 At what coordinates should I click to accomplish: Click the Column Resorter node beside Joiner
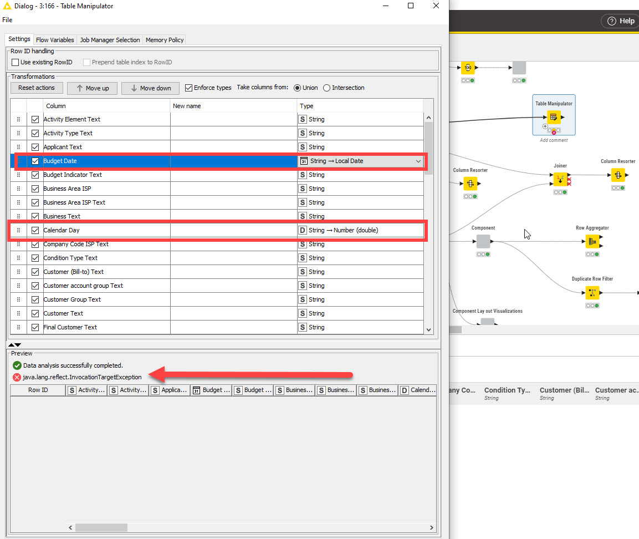point(618,175)
